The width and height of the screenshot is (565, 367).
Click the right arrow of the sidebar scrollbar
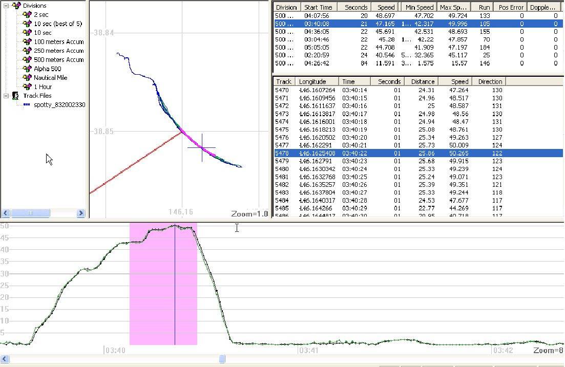click(81, 213)
